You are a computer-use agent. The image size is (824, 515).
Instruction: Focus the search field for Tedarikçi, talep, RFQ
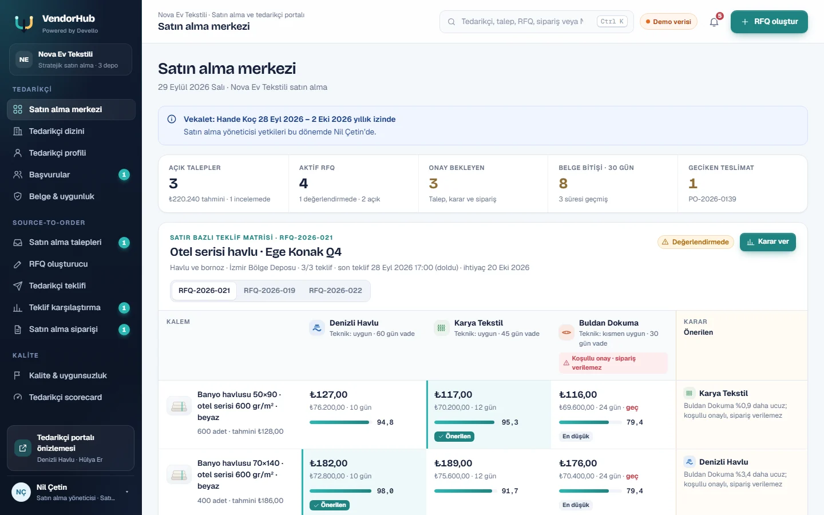click(536, 22)
